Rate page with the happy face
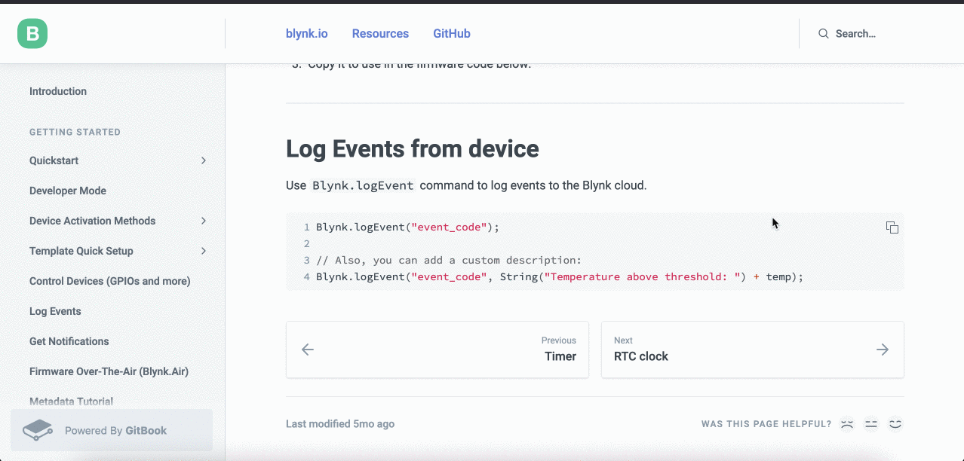Screen dimensions: 964x461 pyautogui.click(x=895, y=424)
